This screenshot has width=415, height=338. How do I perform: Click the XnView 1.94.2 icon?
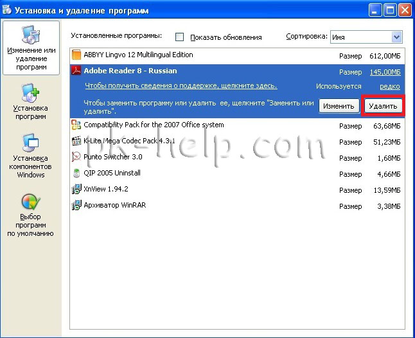coord(76,189)
